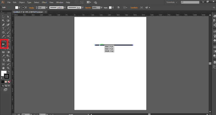Select the Type tool
The width and height of the screenshot is (216, 115).
3,29
